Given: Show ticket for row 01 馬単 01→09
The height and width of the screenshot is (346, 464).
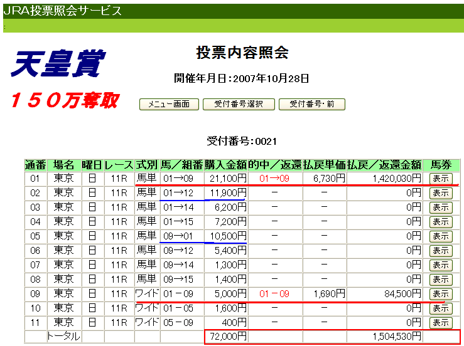Looking at the screenshot, I should (x=441, y=179).
